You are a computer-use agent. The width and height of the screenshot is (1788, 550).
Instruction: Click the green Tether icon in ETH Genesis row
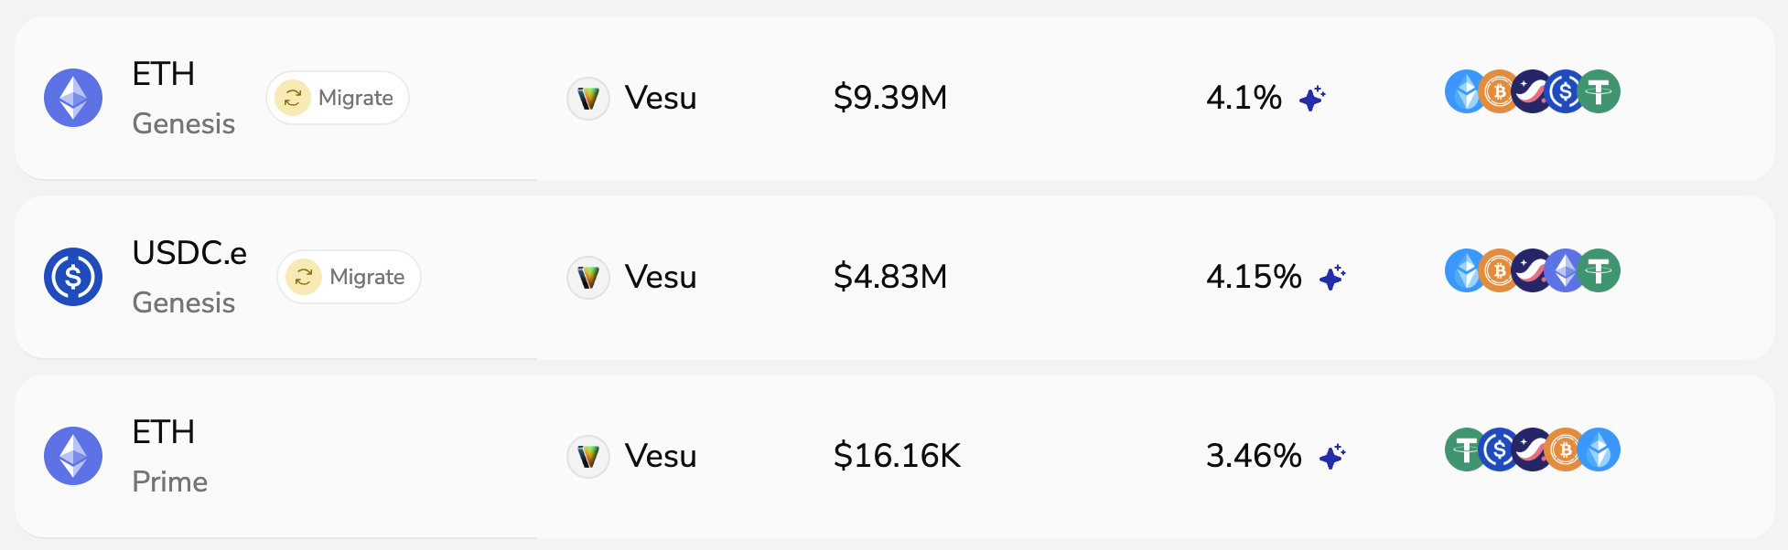point(1600,91)
